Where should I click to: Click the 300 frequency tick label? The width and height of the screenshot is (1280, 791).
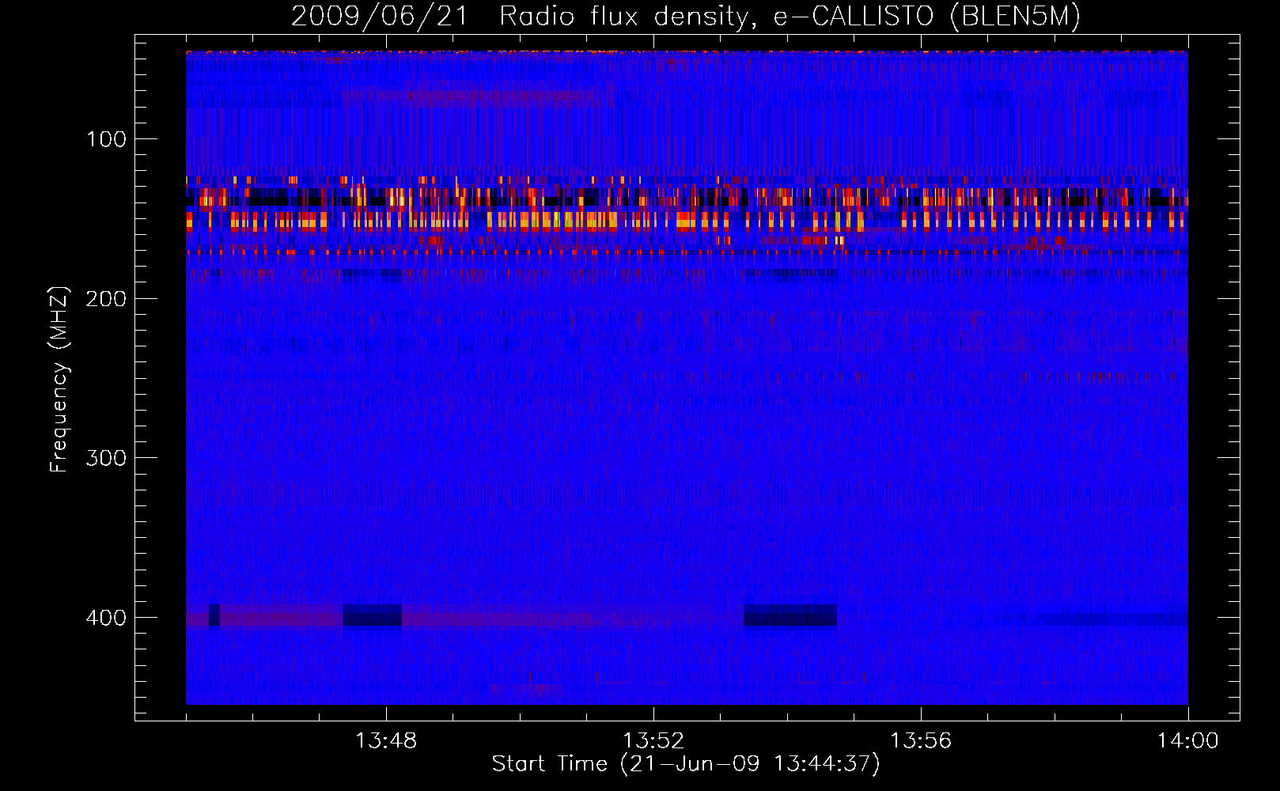pos(106,459)
